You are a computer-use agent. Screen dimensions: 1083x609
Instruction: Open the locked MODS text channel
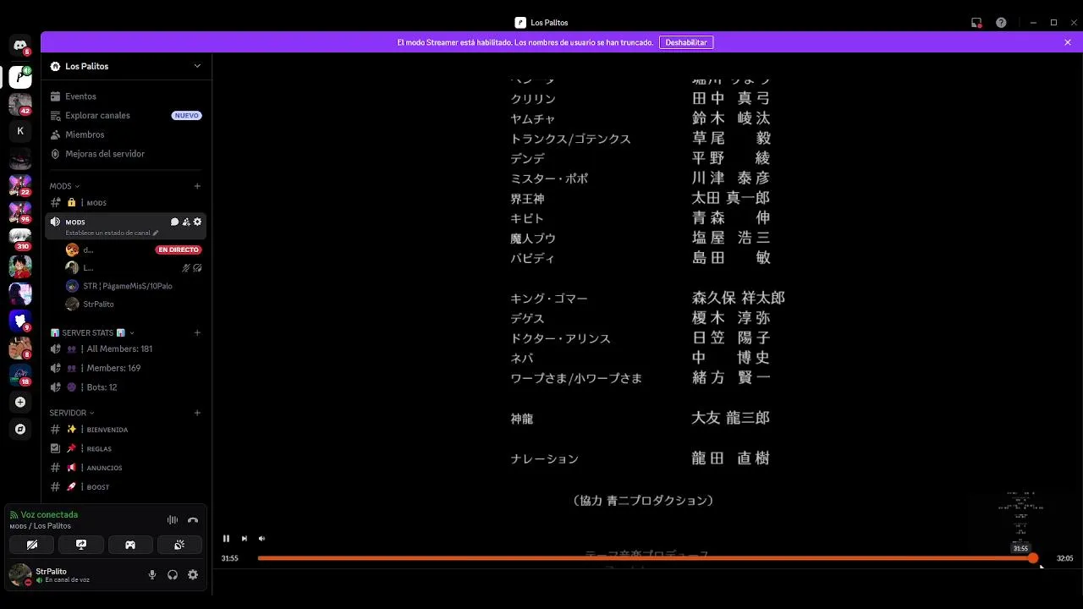coord(125,203)
